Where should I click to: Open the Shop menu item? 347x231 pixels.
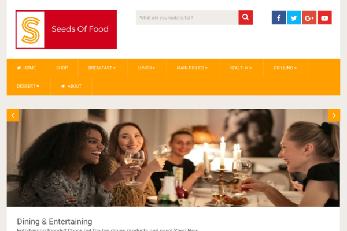tap(62, 68)
